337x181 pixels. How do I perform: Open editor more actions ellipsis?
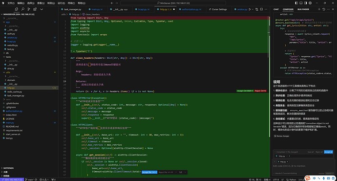(x=266, y=9)
